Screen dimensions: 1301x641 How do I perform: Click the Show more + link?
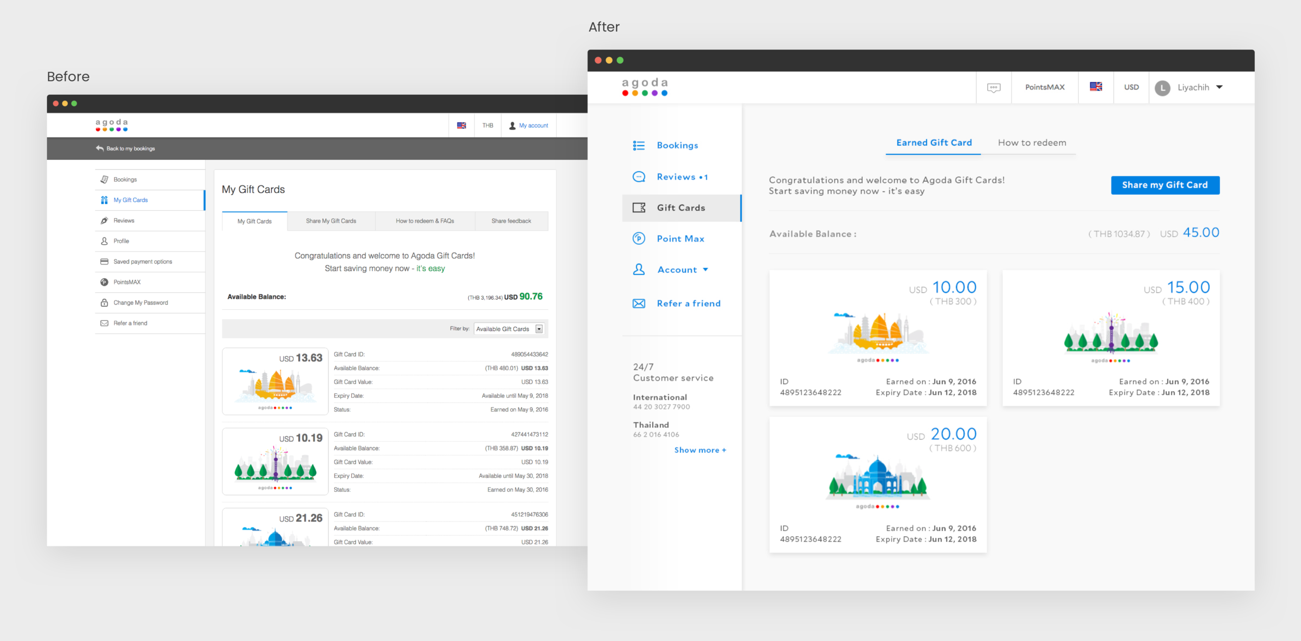click(700, 450)
